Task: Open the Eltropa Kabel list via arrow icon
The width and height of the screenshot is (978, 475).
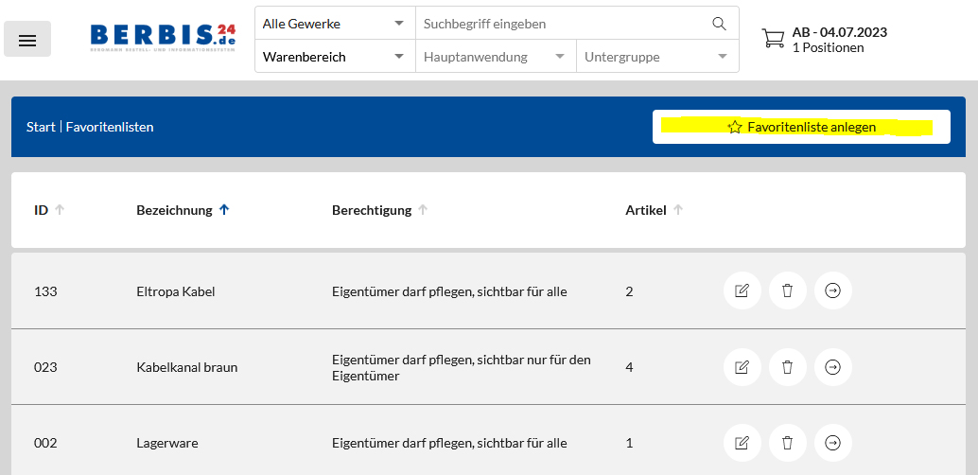Action: click(x=832, y=290)
